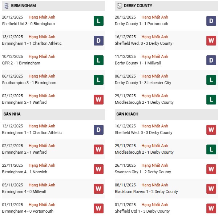This screenshot has width=218, height=217.
Task: Click W badge for Swansea City 1-2 Derby County
Action: [x=211, y=169]
